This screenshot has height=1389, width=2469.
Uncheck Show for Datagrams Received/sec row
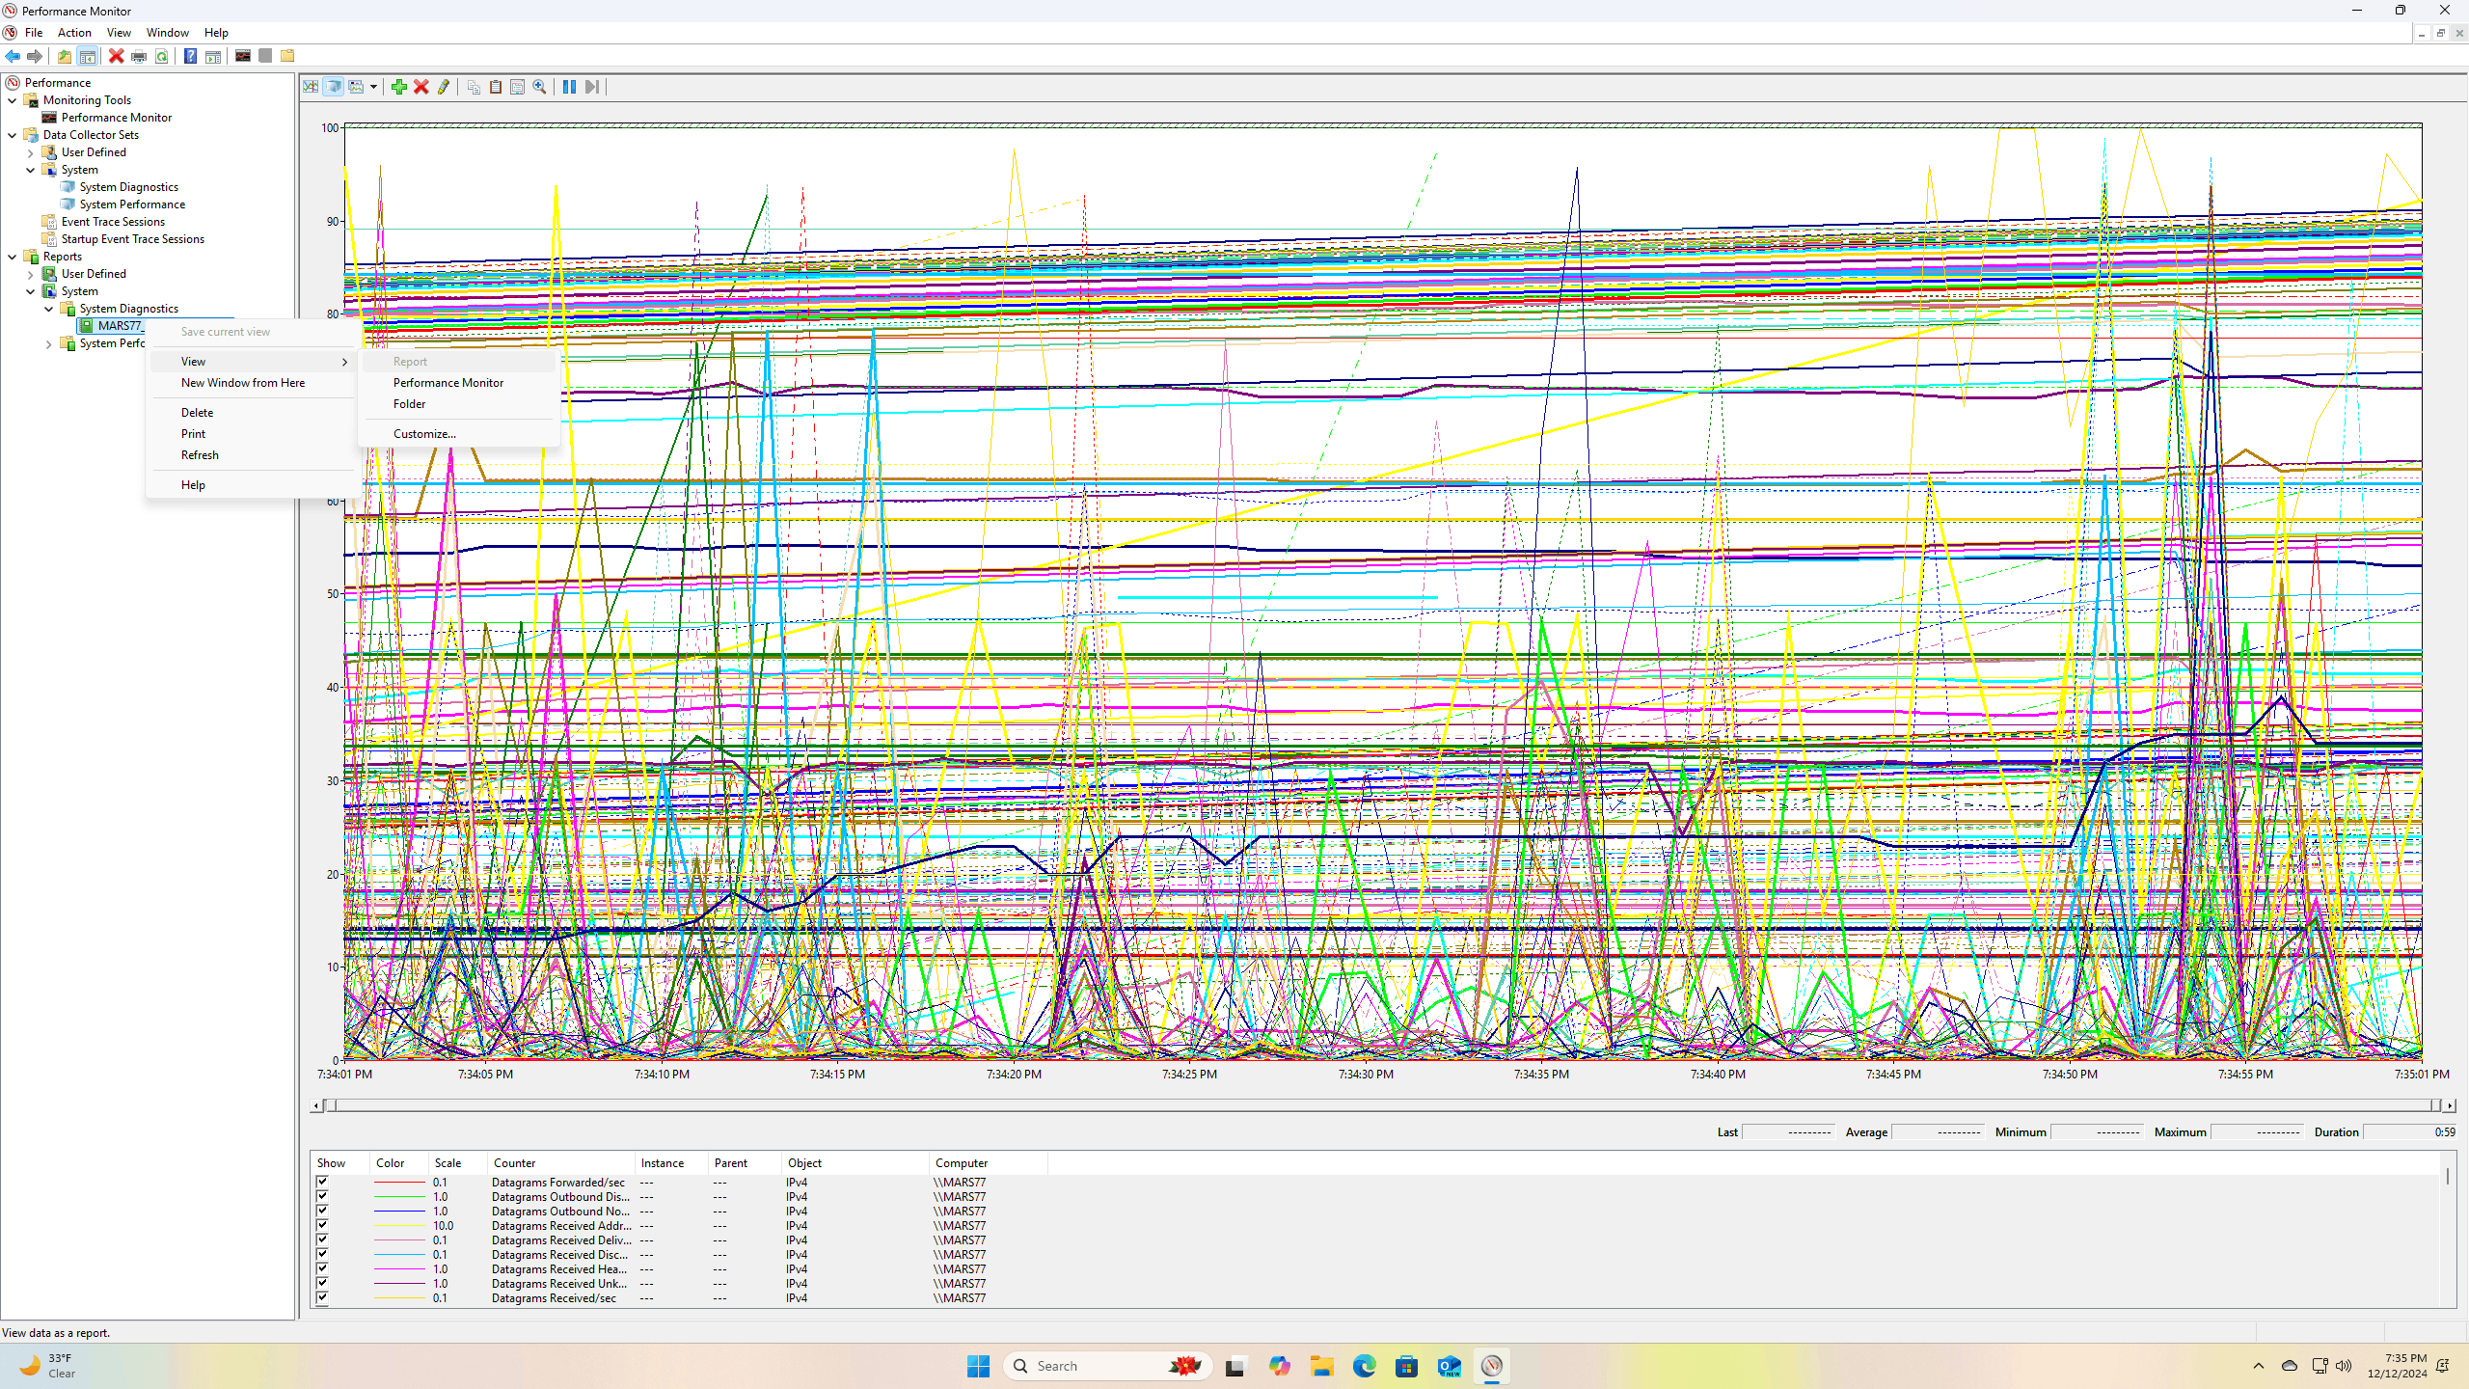tap(322, 1297)
